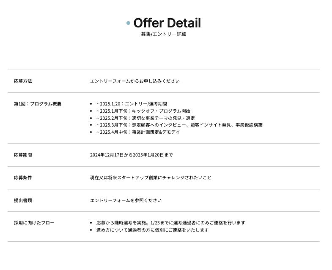332x270 pixels.
Task: Click the 2024年12月17日から2025年1月20日まで date text
Action: pyautogui.click(x=131, y=155)
